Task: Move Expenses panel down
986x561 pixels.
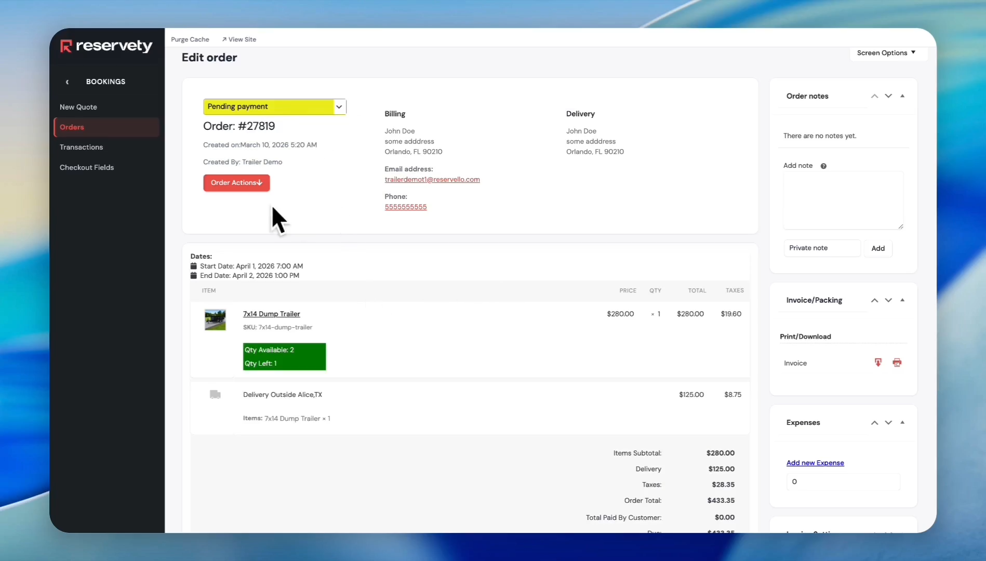Action: (x=888, y=423)
